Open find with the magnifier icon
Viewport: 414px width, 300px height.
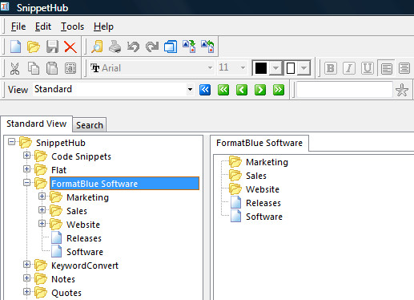tap(97, 47)
